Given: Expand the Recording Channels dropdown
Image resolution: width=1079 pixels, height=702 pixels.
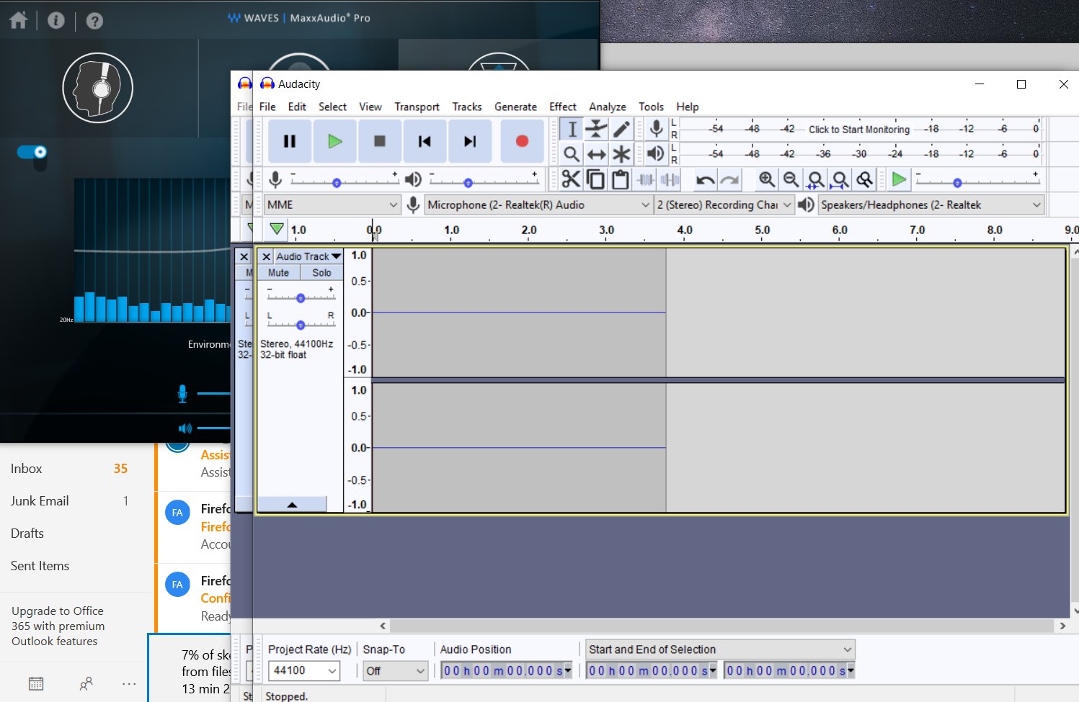Looking at the screenshot, I should [724, 205].
